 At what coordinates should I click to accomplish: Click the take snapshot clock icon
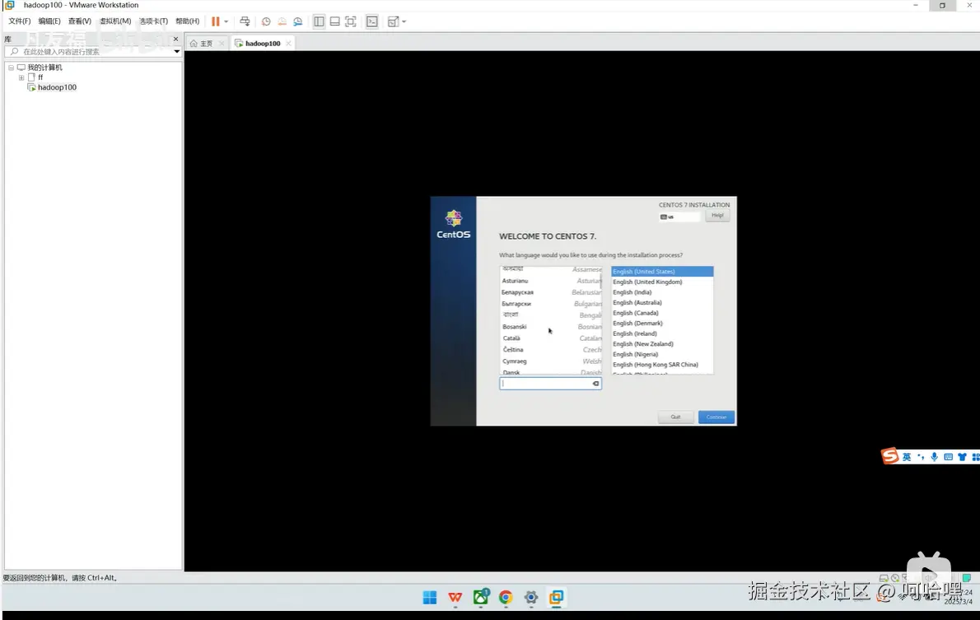click(266, 21)
